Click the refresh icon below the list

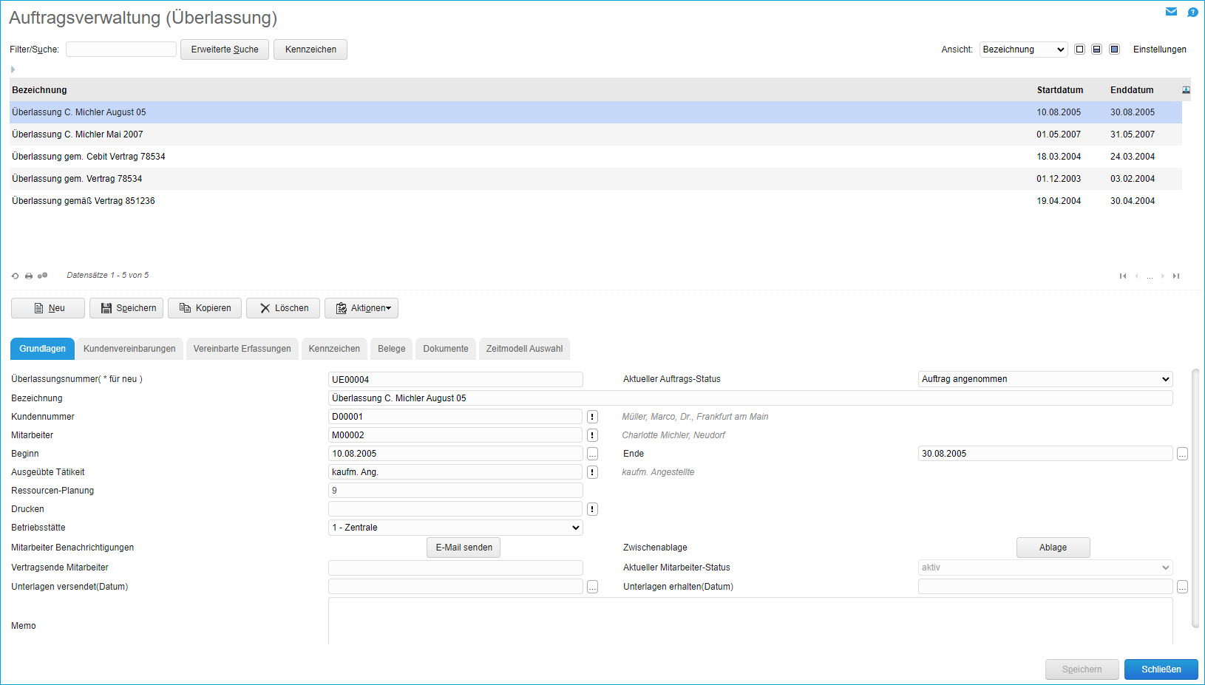(x=15, y=276)
